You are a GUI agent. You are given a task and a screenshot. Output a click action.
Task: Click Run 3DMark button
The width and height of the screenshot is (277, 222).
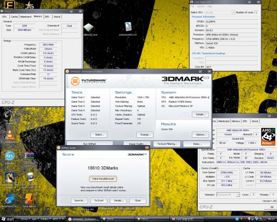point(90,144)
